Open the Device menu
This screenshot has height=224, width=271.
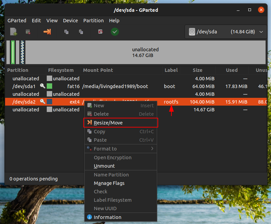[x=70, y=21]
